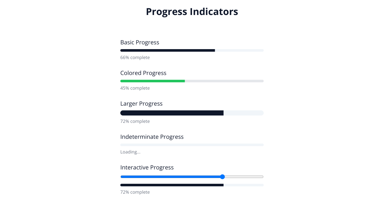Click the Interactive Progress slider track
384x201 pixels.
click(192, 177)
